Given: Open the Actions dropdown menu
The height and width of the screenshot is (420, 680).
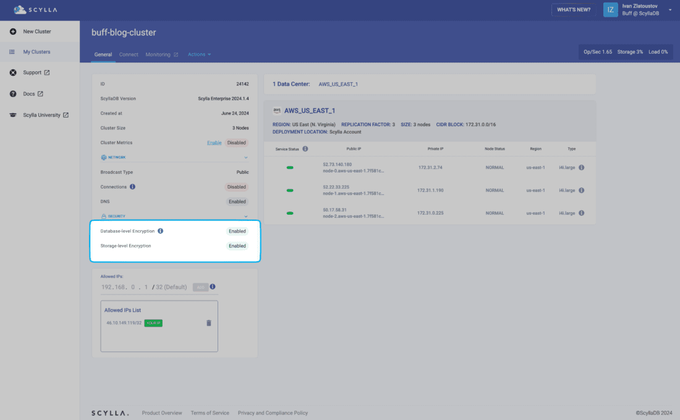Looking at the screenshot, I should coord(199,54).
